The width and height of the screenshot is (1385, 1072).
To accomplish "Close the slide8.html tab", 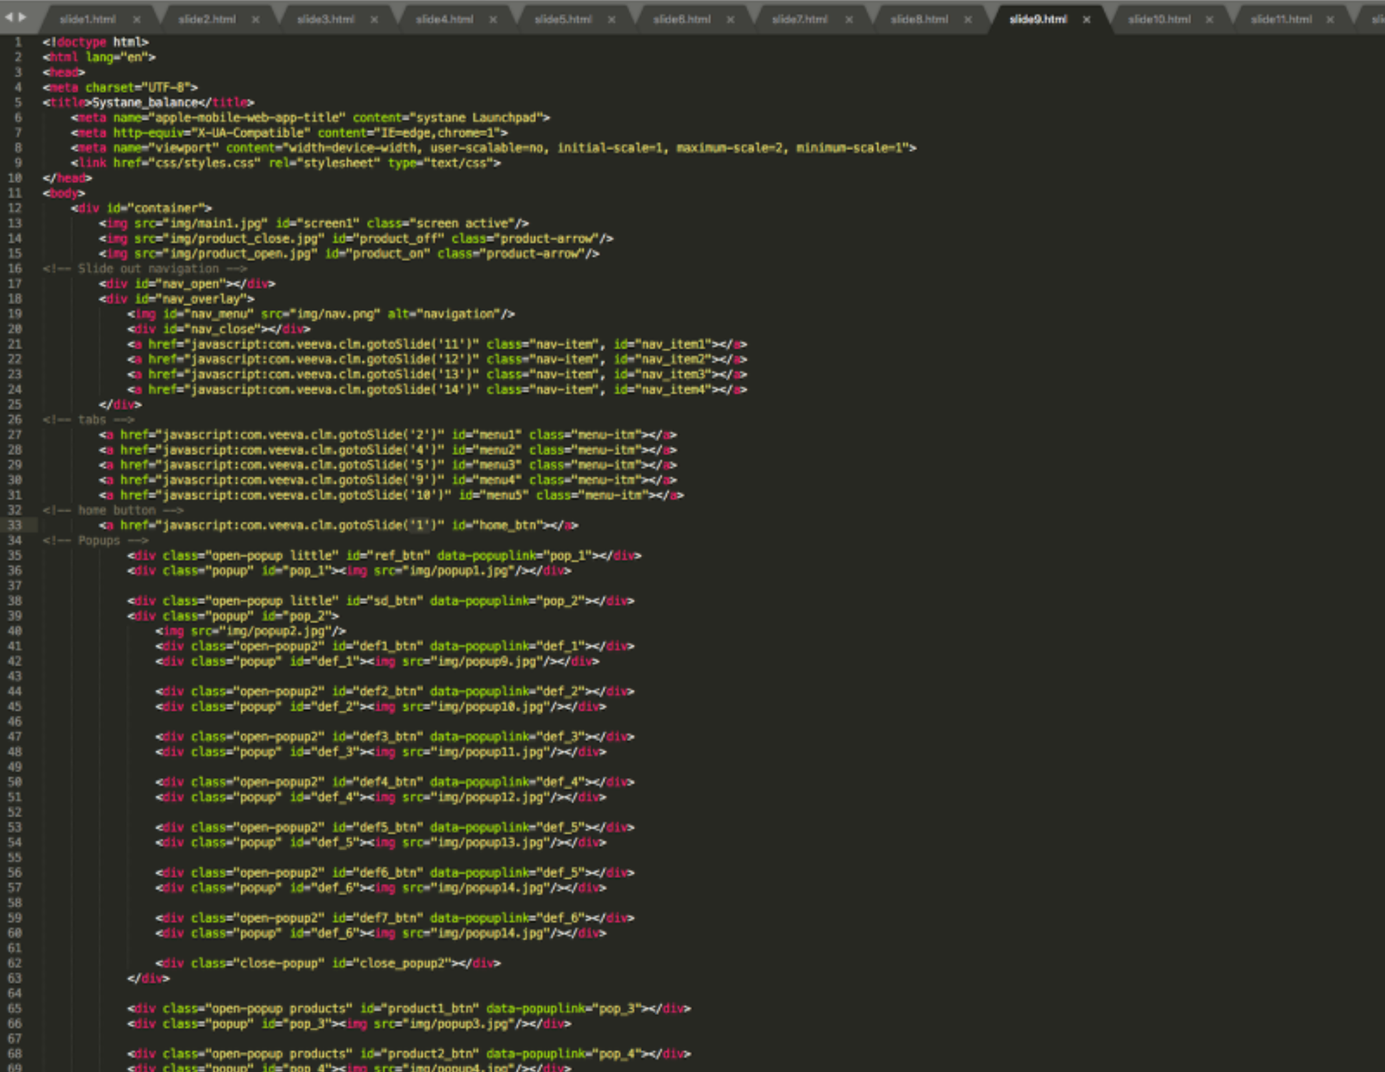I will (968, 19).
